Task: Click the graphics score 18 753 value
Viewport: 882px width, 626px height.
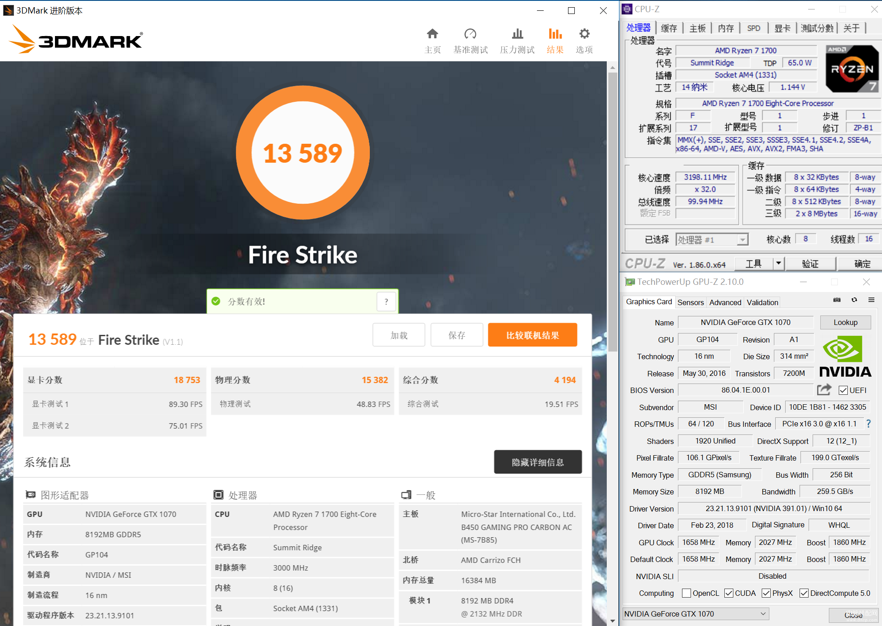Action: [x=186, y=380]
